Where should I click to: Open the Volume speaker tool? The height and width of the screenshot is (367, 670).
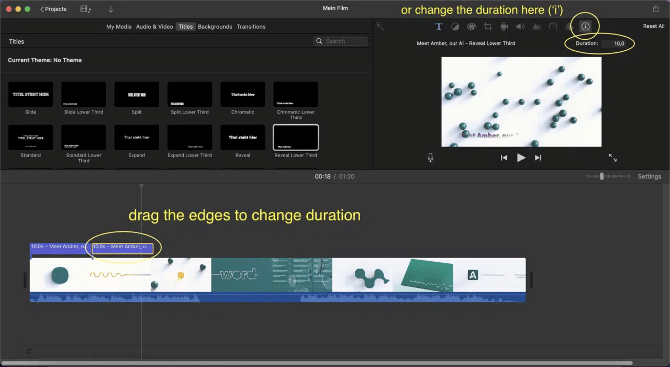(x=520, y=27)
